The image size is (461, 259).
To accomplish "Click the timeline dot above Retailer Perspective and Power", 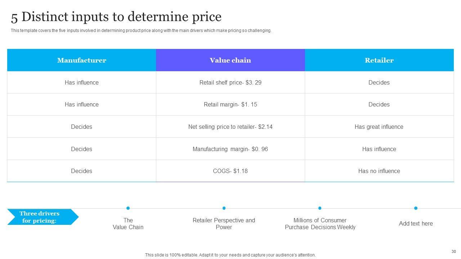I will [x=224, y=208].
